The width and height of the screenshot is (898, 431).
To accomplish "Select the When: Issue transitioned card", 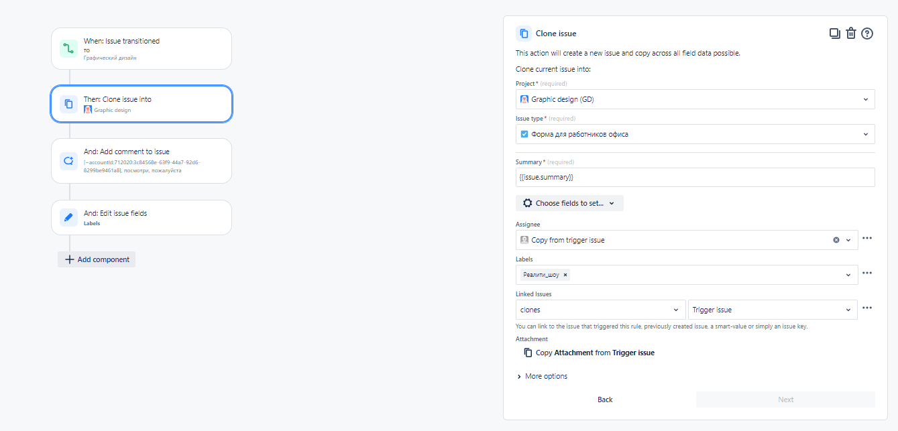I will 142,48.
